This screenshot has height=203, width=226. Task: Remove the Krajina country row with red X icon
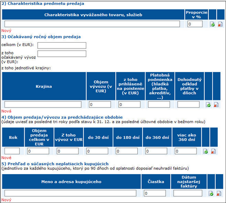[216, 104]
